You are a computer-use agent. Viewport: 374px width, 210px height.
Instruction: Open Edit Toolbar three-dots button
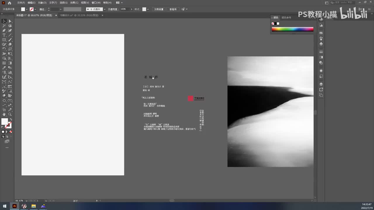coord(7,148)
